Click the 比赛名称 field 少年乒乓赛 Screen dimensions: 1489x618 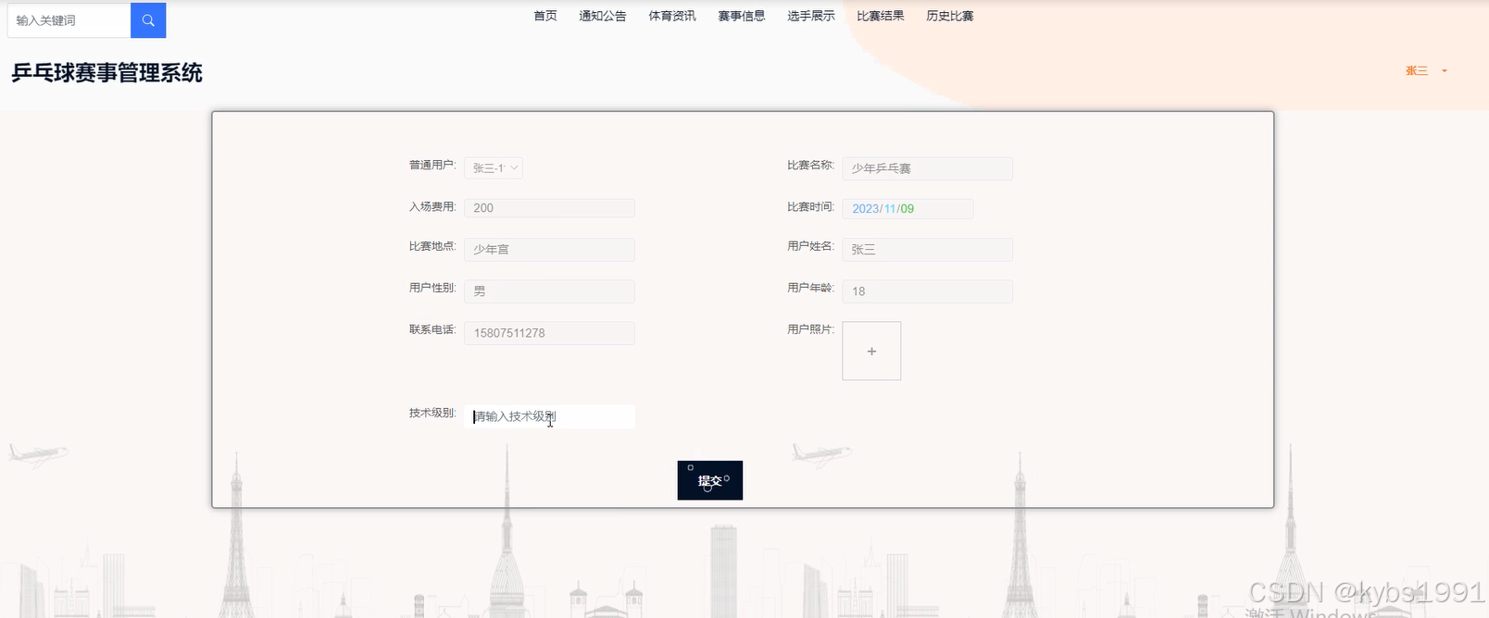pyautogui.click(x=927, y=168)
